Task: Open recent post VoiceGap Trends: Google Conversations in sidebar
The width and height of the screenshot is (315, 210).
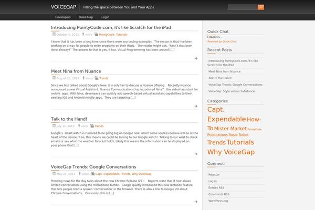Action: [235, 85]
